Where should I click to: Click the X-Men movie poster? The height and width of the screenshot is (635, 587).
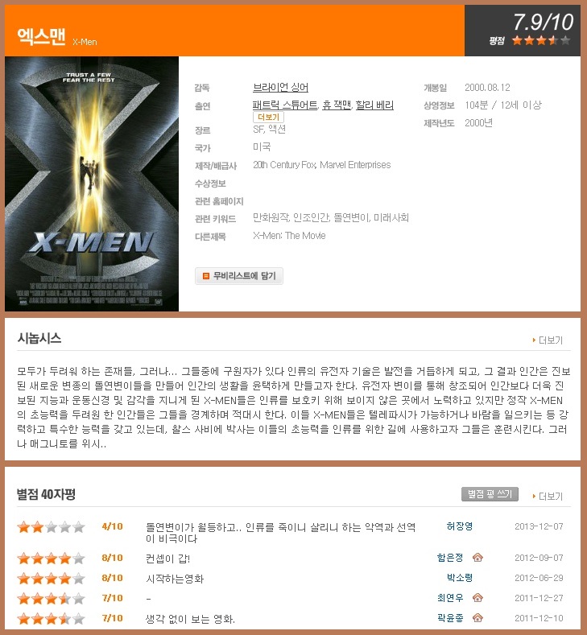[x=92, y=183]
